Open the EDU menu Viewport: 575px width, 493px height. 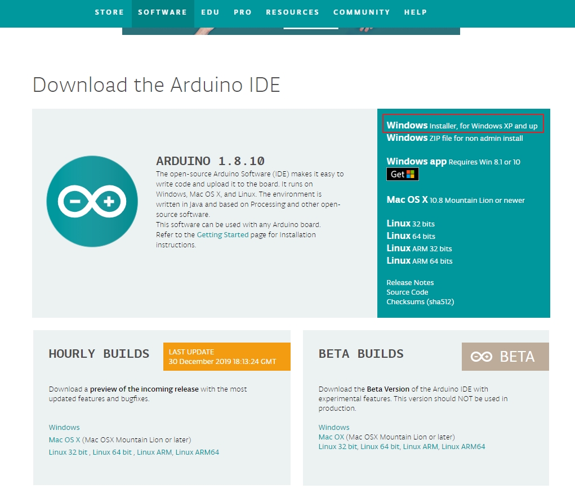tap(210, 12)
